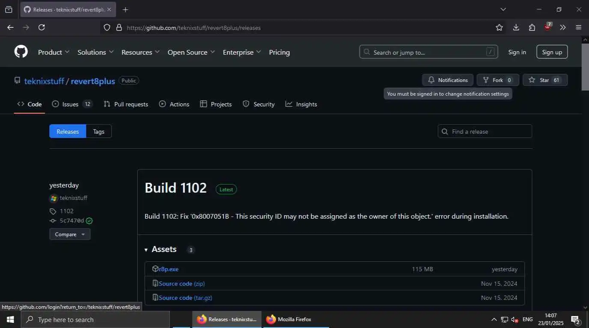Download r8p.exe asset

pyautogui.click(x=169, y=269)
